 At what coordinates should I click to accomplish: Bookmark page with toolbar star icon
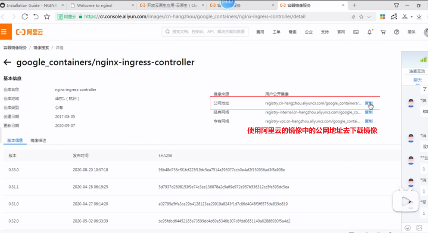pyautogui.click(x=47, y=17)
